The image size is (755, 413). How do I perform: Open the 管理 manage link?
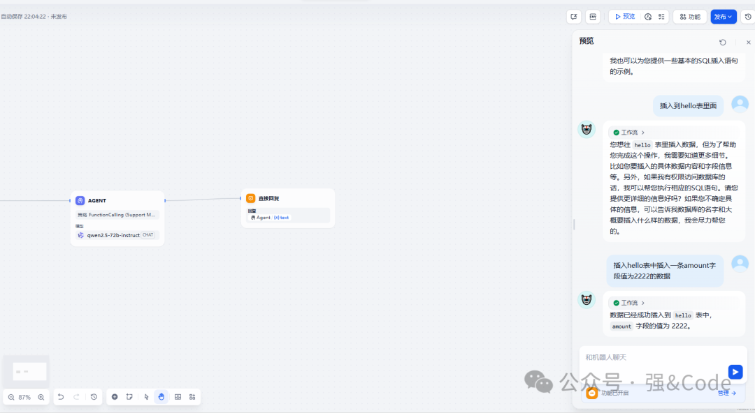[x=726, y=393]
